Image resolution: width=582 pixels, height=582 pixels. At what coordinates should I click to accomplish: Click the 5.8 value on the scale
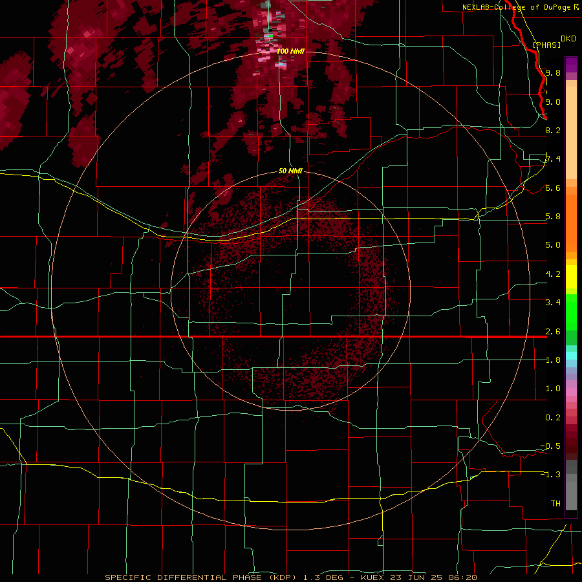(x=553, y=217)
